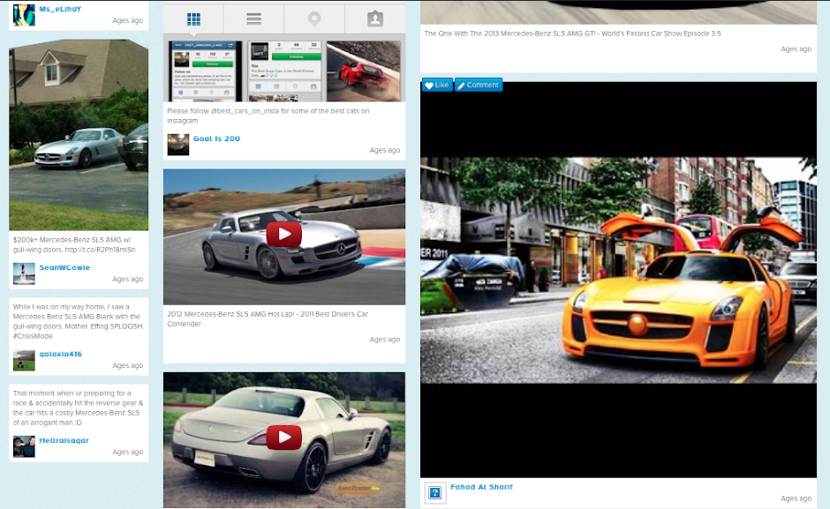Click the Like button on orange car post
Viewport: 830px width, 509px height.
click(x=437, y=85)
